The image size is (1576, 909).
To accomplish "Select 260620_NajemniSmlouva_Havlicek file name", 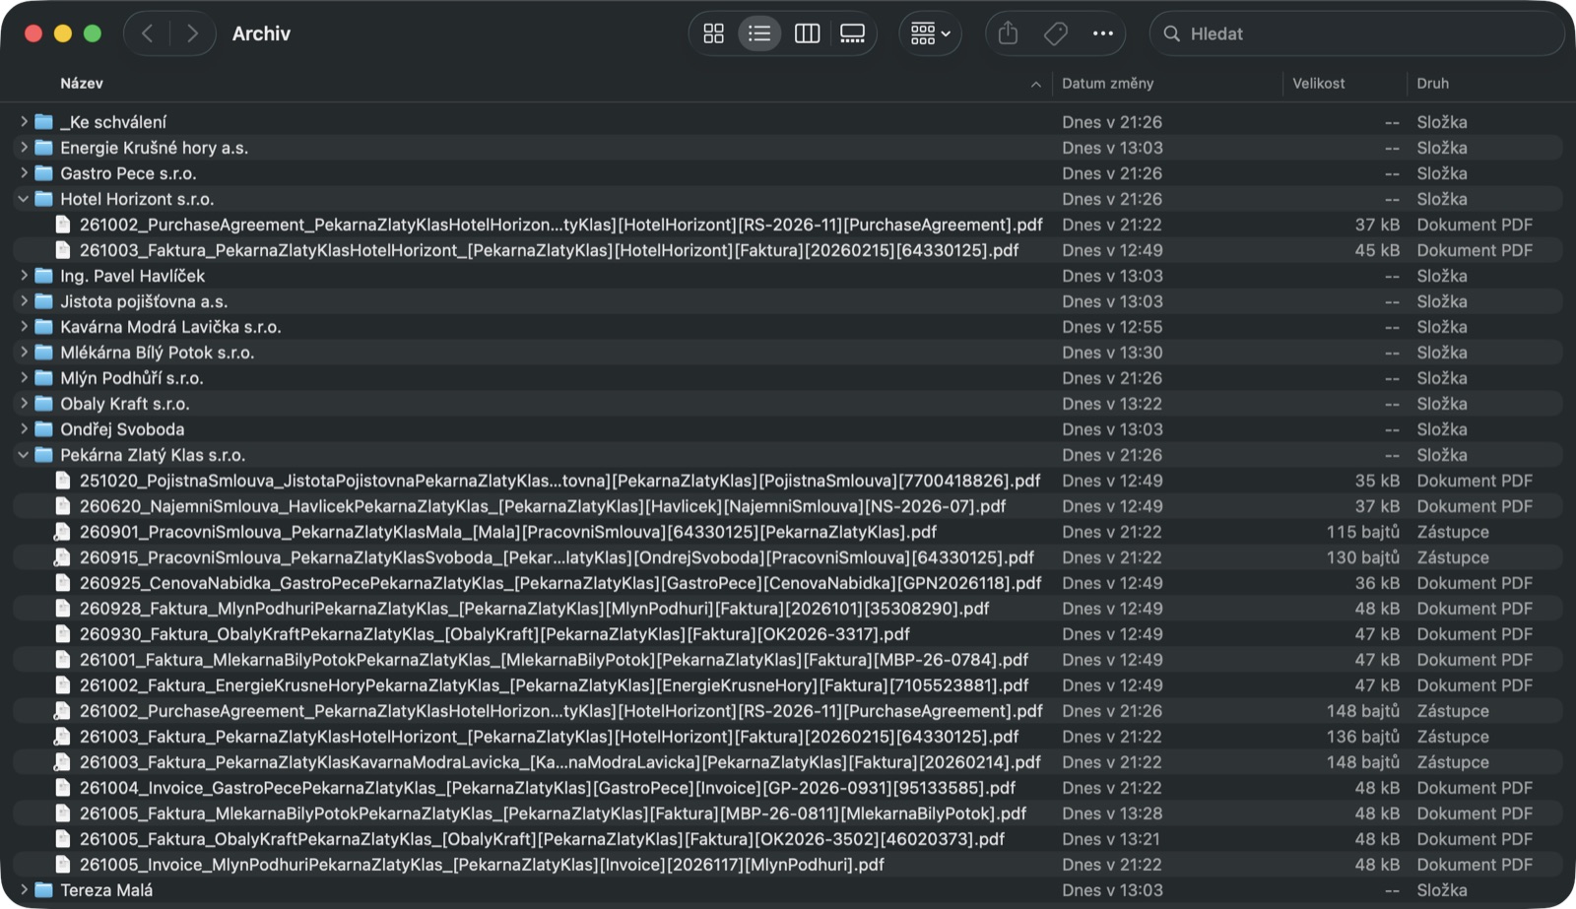I will pos(543,506).
